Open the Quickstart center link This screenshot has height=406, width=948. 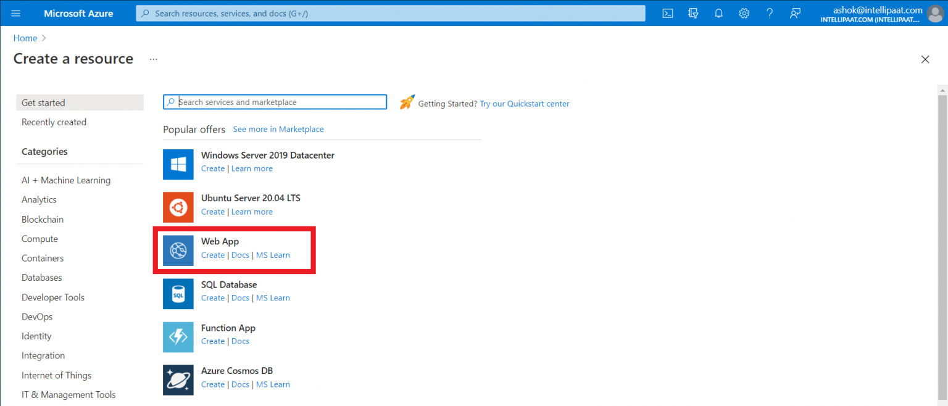(x=524, y=103)
